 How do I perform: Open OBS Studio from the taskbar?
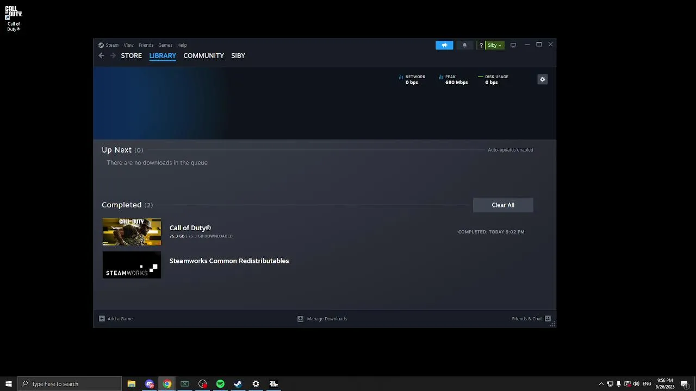coord(203,384)
